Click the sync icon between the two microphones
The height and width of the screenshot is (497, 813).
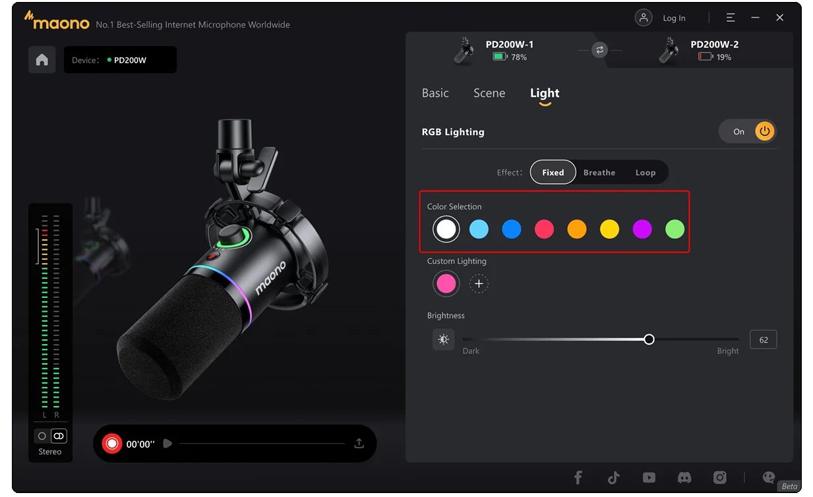599,49
